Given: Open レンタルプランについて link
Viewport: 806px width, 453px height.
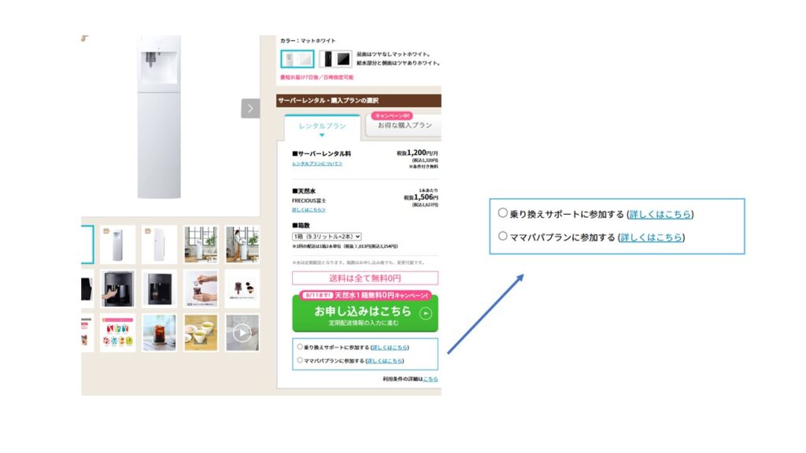Looking at the screenshot, I should [317, 164].
